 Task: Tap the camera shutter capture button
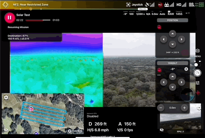[197, 73]
